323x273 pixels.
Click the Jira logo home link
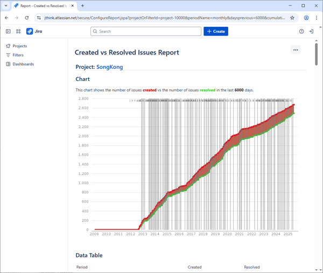coord(34,31)
